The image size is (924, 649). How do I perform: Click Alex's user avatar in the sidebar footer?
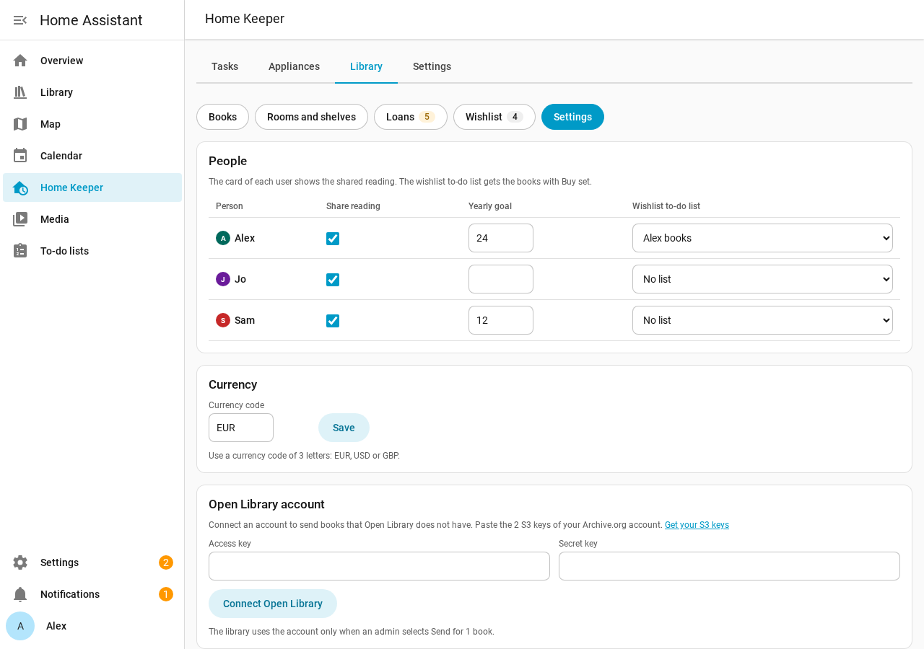[20, 626]
